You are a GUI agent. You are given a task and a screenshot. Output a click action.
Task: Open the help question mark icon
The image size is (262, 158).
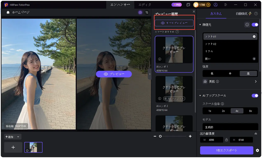[256, 14]
